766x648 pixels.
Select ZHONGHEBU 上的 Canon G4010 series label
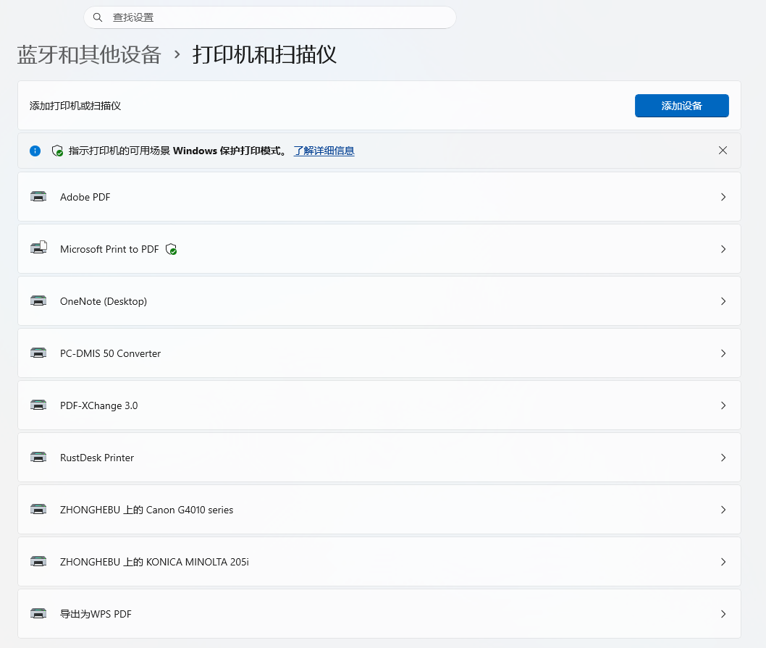pyautogui.click(x=146, y=510)
